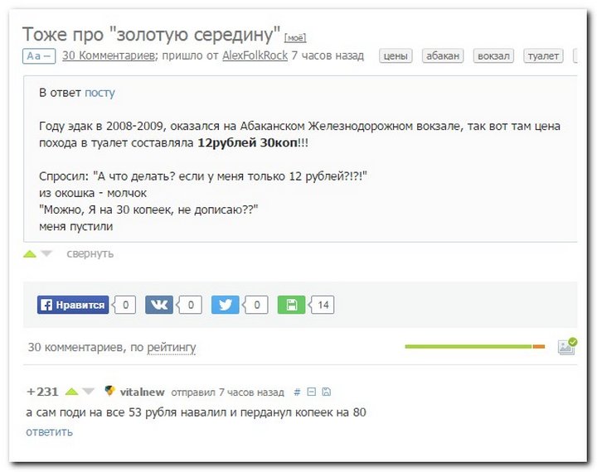Save the post with green floppy icon
Image resolution: width=597 pixels, height=472 pixels.
coord(291,305)
